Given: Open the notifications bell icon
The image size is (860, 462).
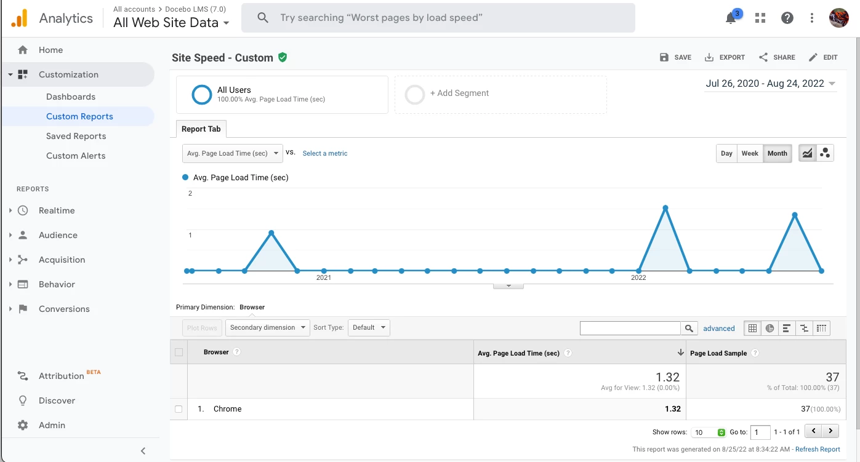Looking at the screenshot, I should click(x=731, y=18).
